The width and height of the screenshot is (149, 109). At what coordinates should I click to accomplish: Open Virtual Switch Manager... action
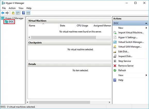(x=131, y=42)
